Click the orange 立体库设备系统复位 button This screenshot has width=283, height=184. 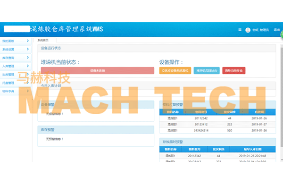point(175,70)
